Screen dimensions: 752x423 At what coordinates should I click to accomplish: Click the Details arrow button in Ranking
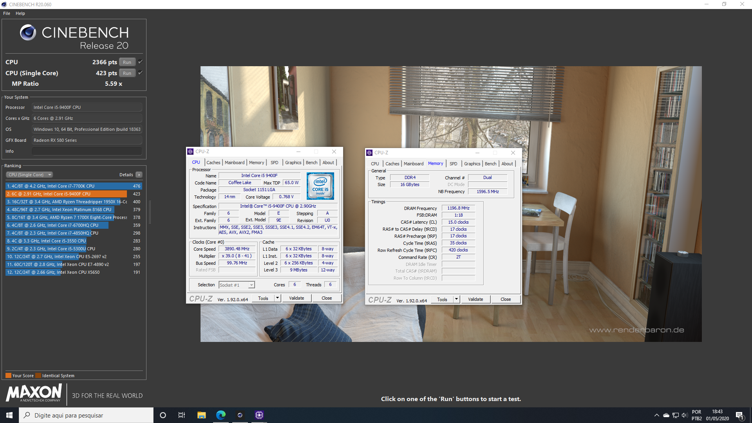(x=139, y=175)
